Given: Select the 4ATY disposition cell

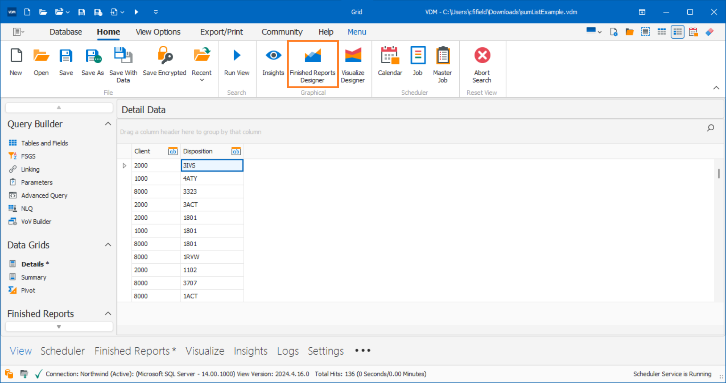Looking at the screenshot, I should click(212, 178).
